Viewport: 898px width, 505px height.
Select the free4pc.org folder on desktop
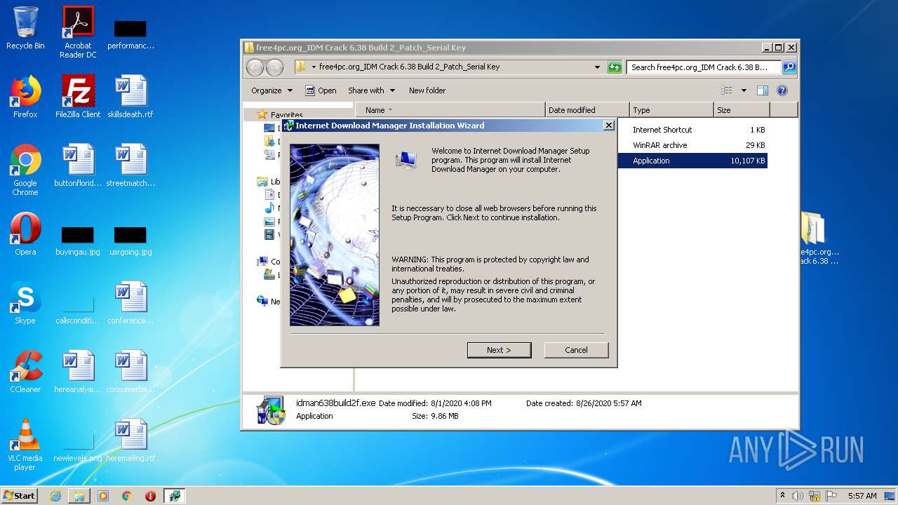(x=818, y=238)
